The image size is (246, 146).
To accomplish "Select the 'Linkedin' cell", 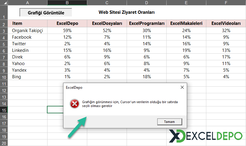I will pyautogui.click(x=27, y=50).
